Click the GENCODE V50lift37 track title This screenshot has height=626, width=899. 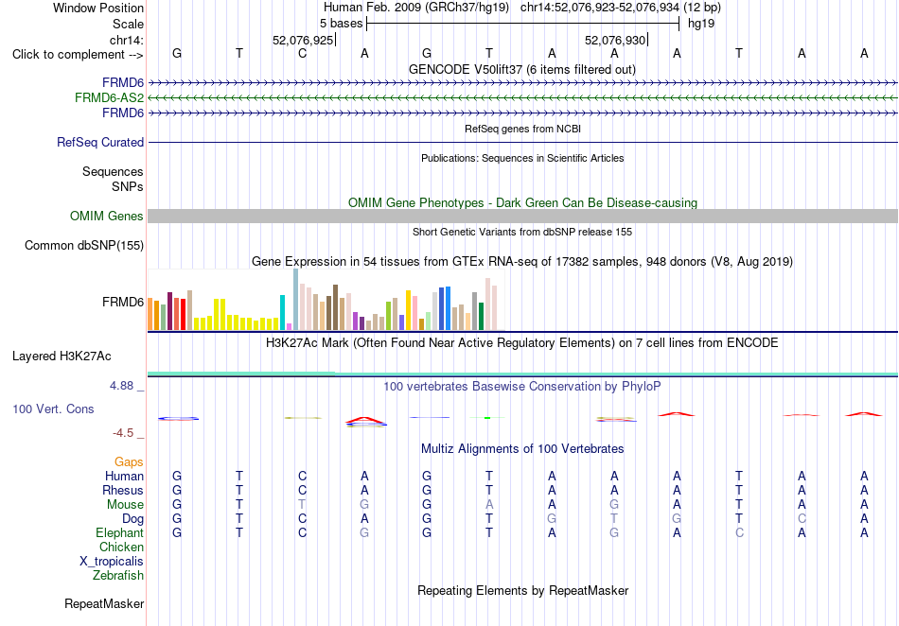[522, 69]
